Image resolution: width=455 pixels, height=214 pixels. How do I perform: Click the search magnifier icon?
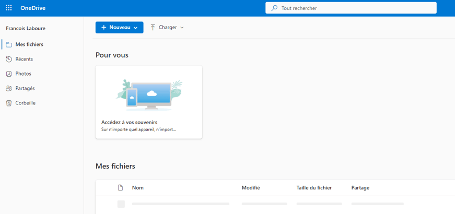[x=274, y=8]
